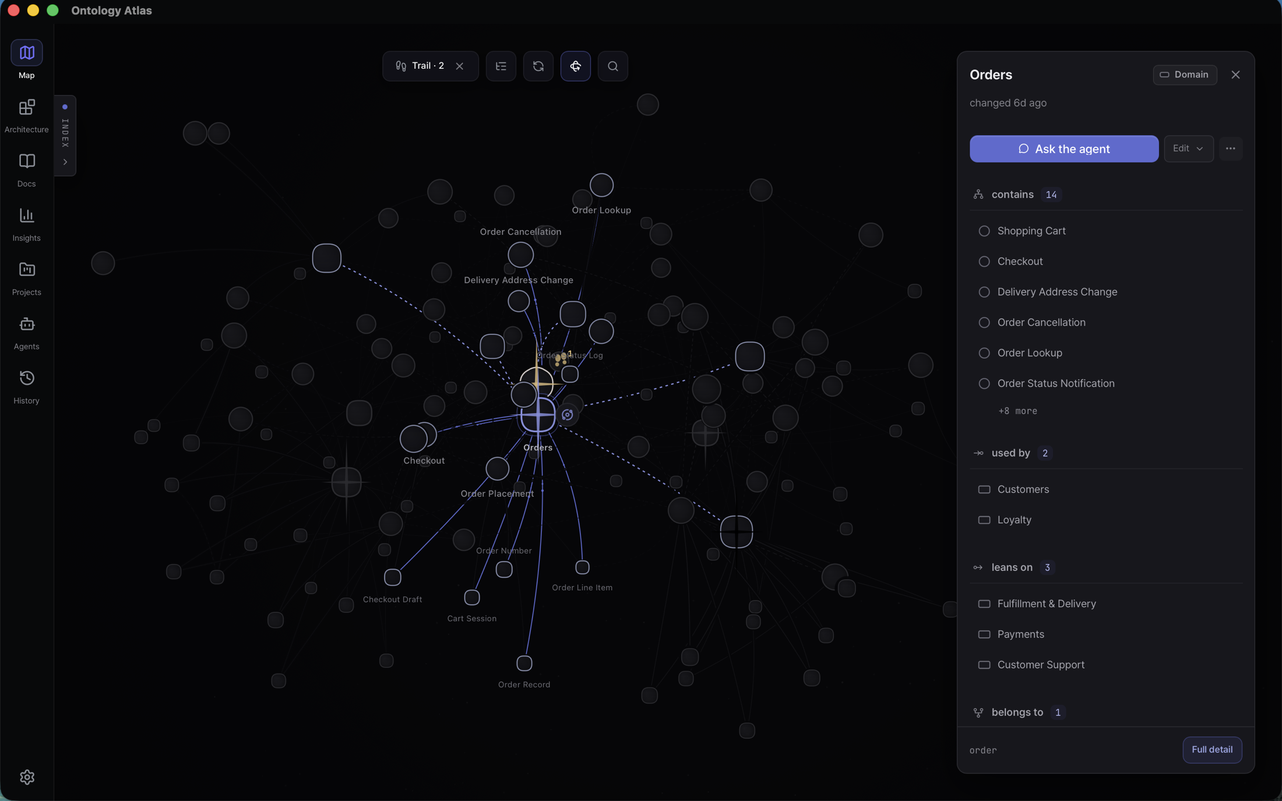Click the Order Line Item node
Screen dimensions: 1282x801
coord(582,567)
